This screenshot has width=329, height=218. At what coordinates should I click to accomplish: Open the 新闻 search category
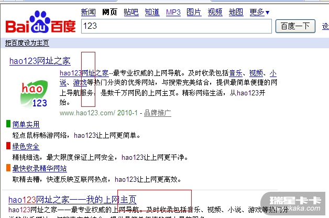(x=89, y=12)
